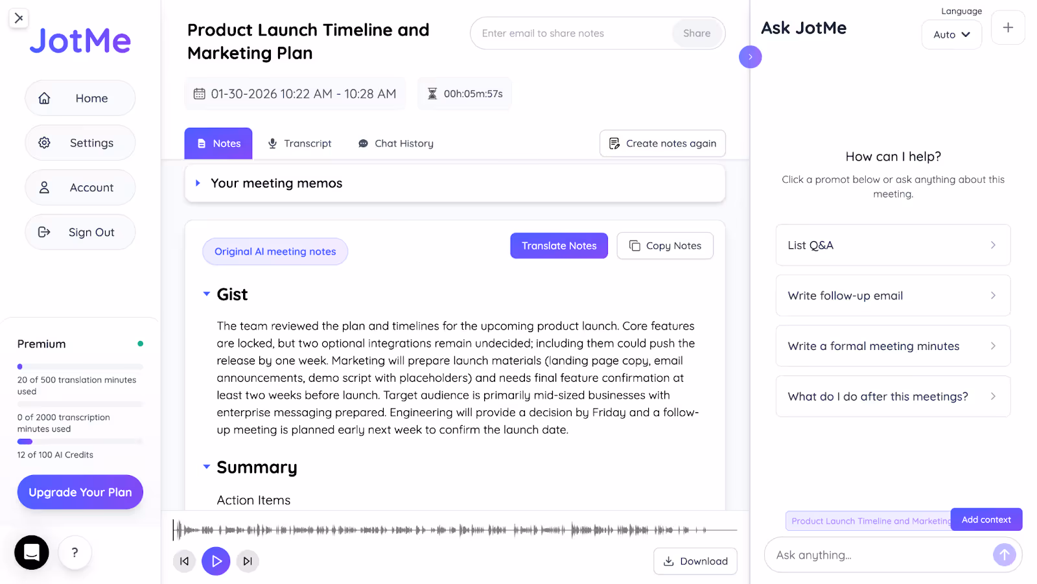This screenshot has height=584, width=1037.
Task: Click AI Credits usage bar
Action: click(x=80, y=441)
